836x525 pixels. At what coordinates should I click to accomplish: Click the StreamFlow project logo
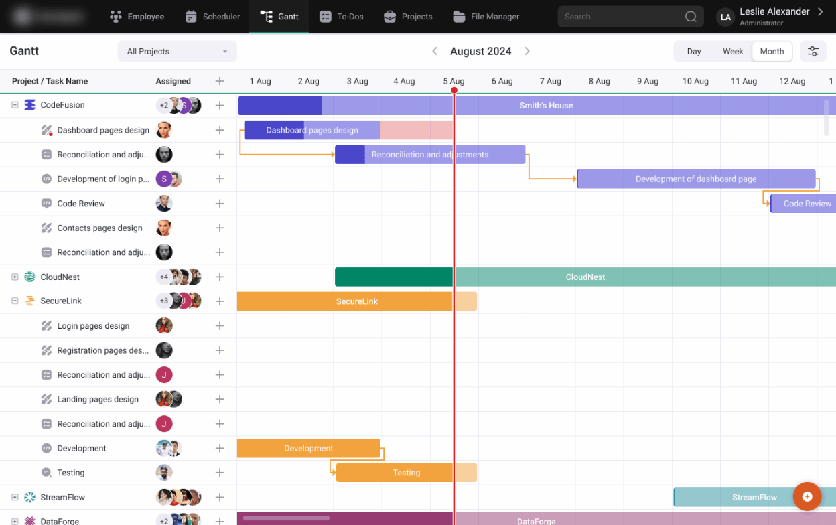29,497
